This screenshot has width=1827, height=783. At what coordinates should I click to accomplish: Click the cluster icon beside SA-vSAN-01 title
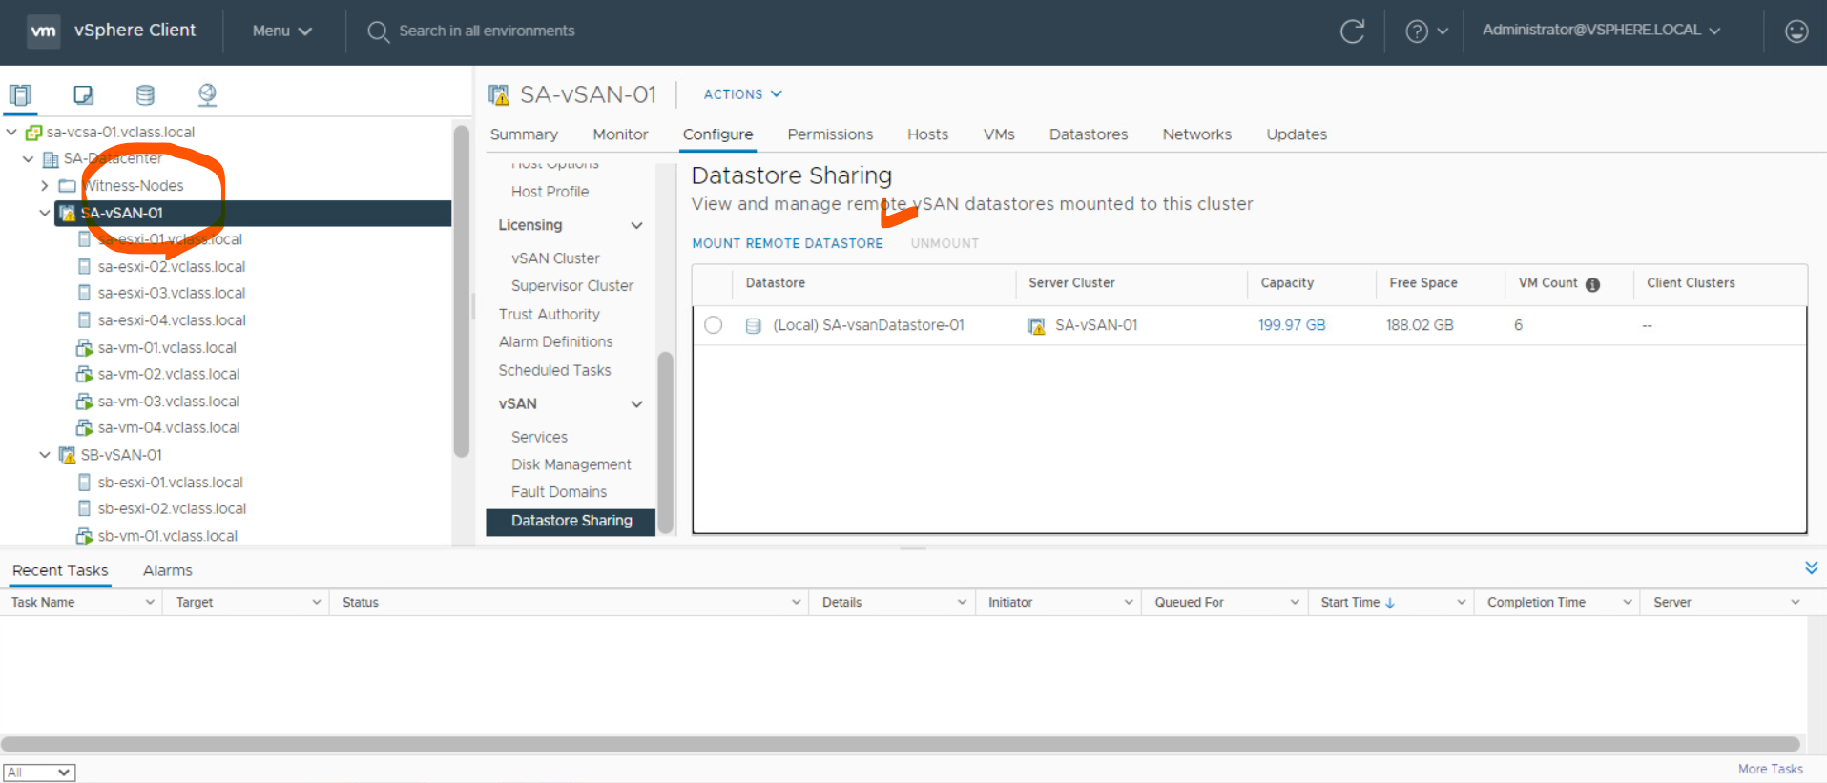coord(498,94)
